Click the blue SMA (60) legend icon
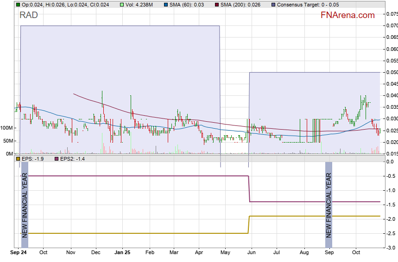398x262 pixels. pyautogui.click(x=166, y=5)
